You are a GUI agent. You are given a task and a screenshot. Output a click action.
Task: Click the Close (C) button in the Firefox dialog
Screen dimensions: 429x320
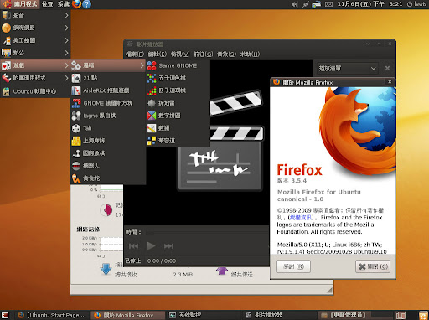tap(373, 266)
